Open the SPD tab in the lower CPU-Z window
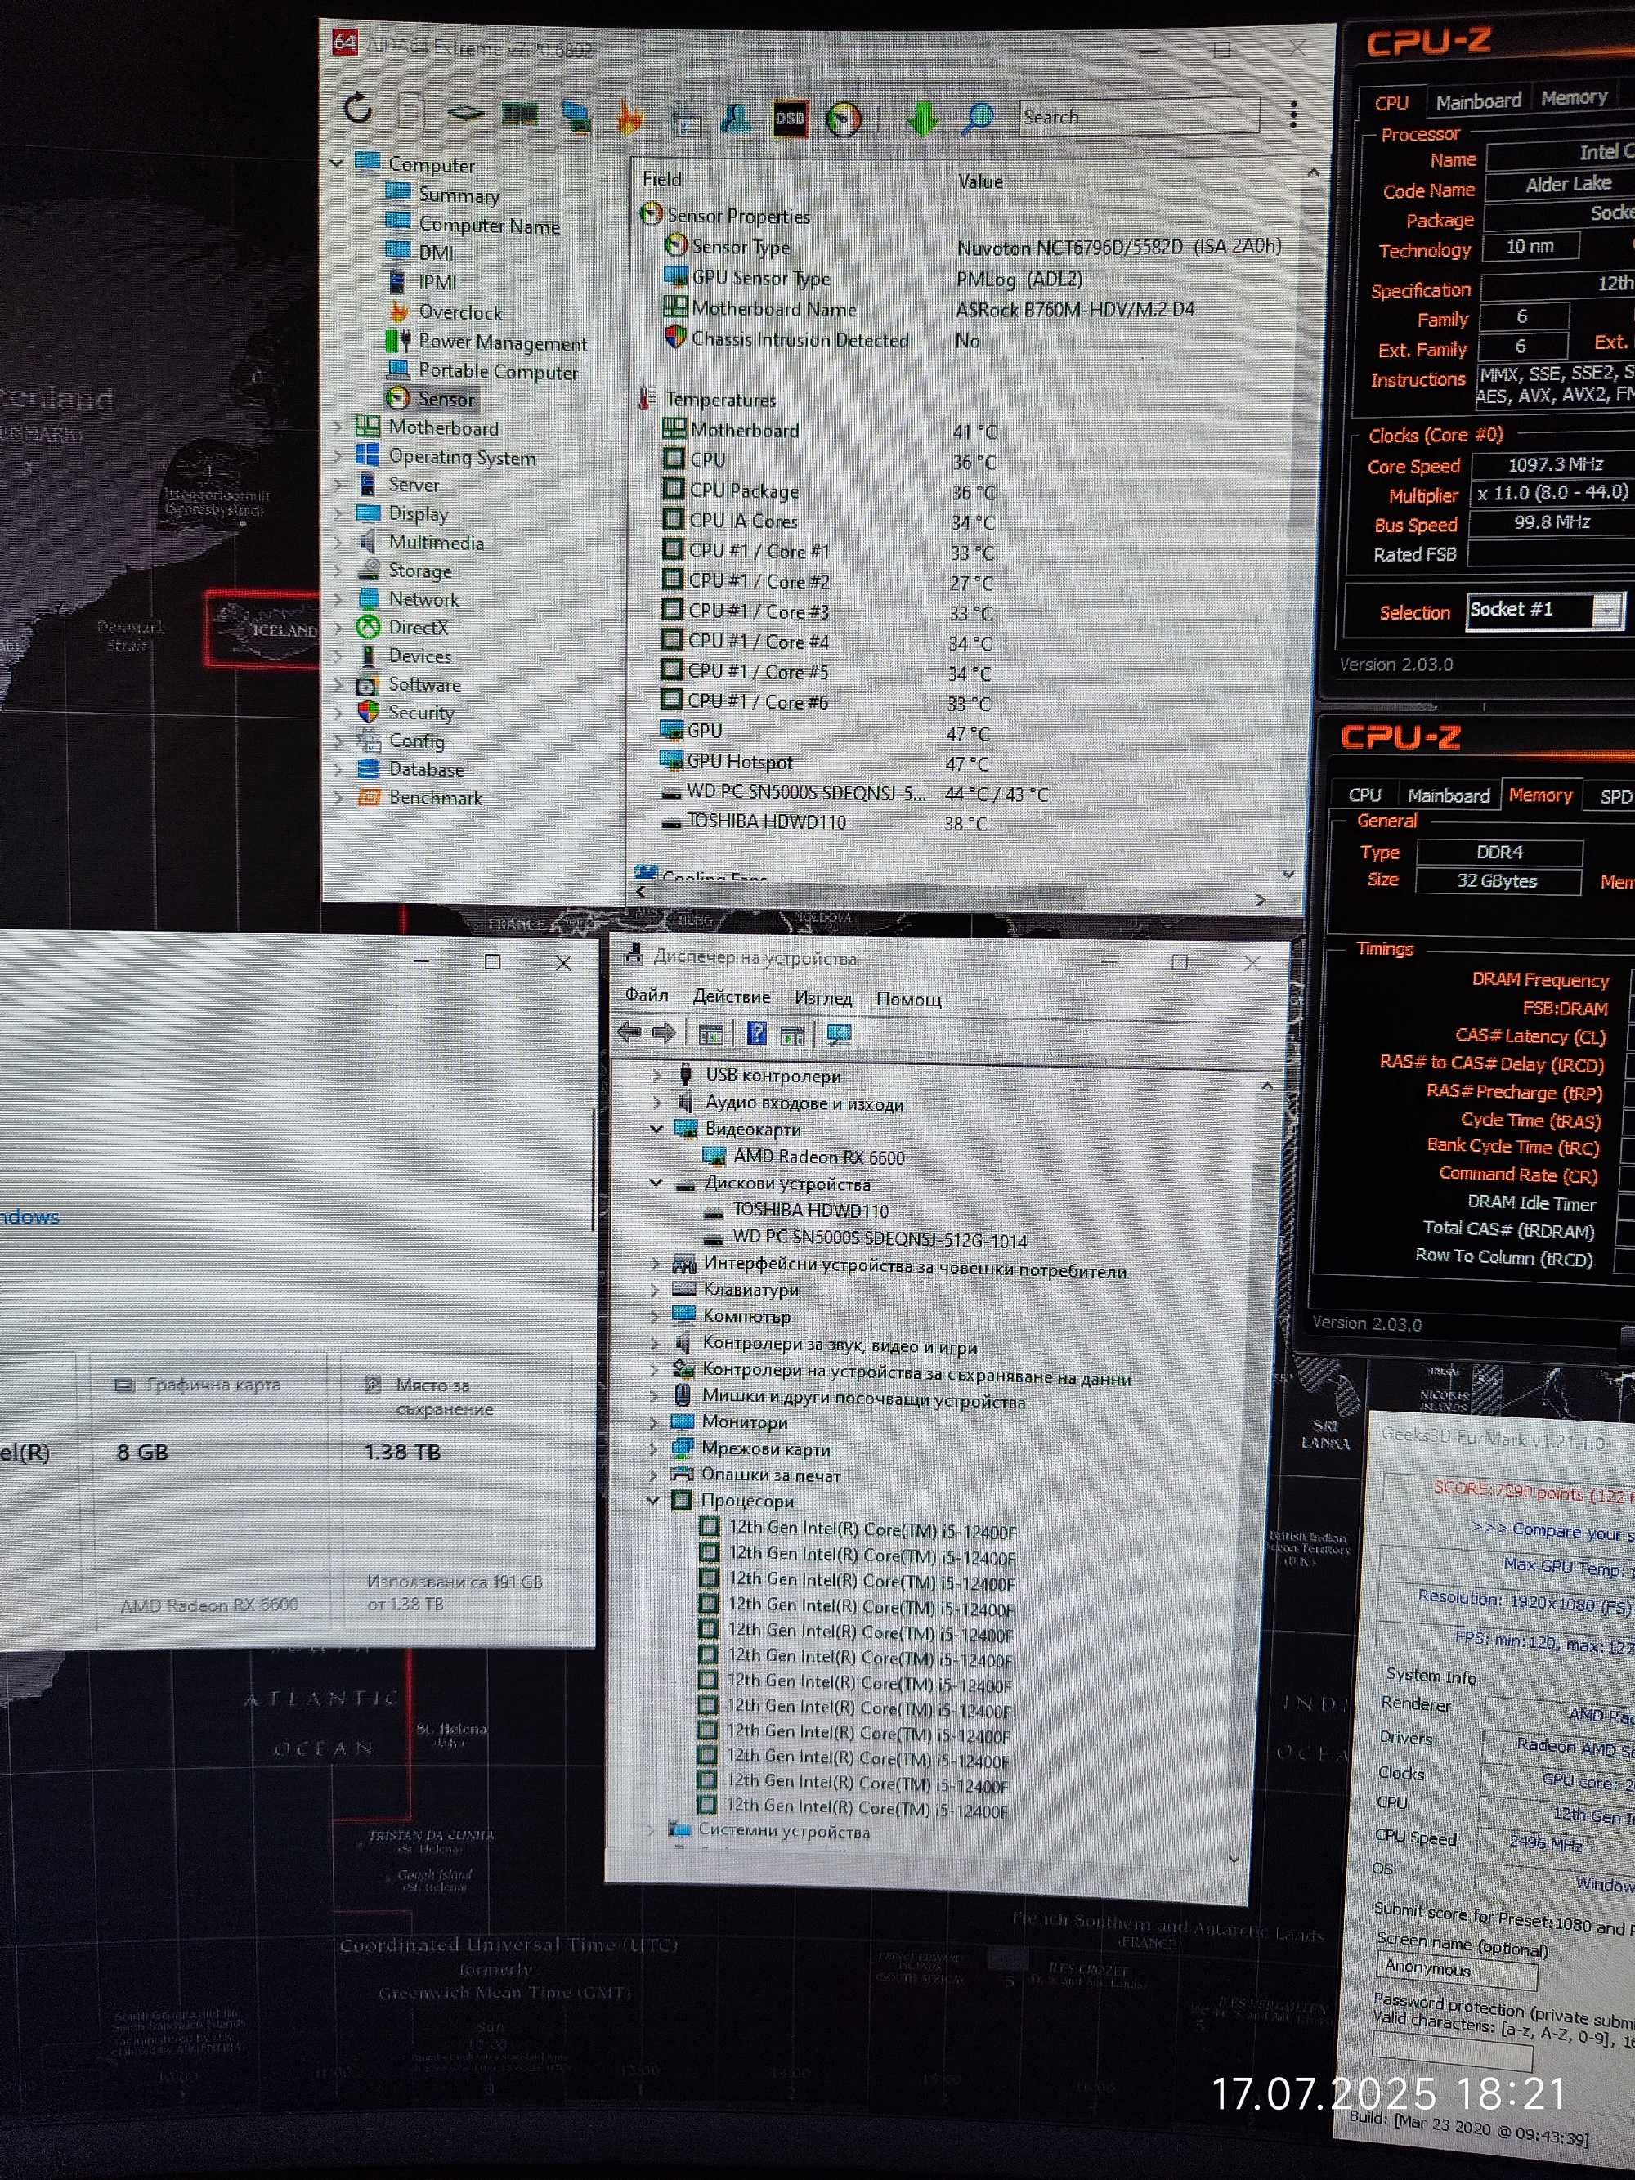 click(1615, 796)
